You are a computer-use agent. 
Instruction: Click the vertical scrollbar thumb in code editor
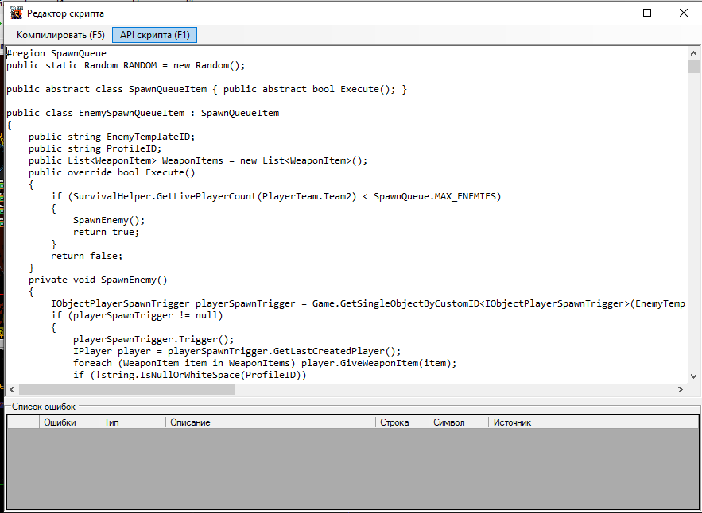pos(693,66)
